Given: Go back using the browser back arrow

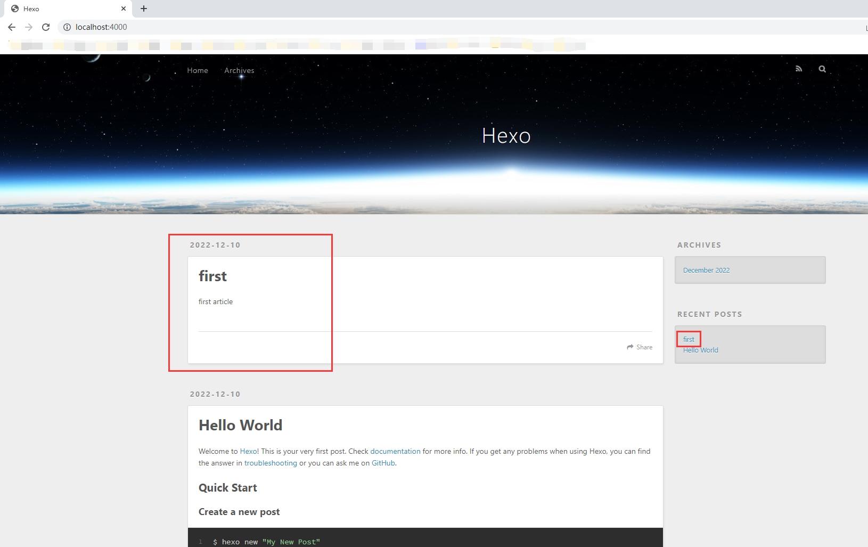Looking at the screenshot, I should [12, 27].
